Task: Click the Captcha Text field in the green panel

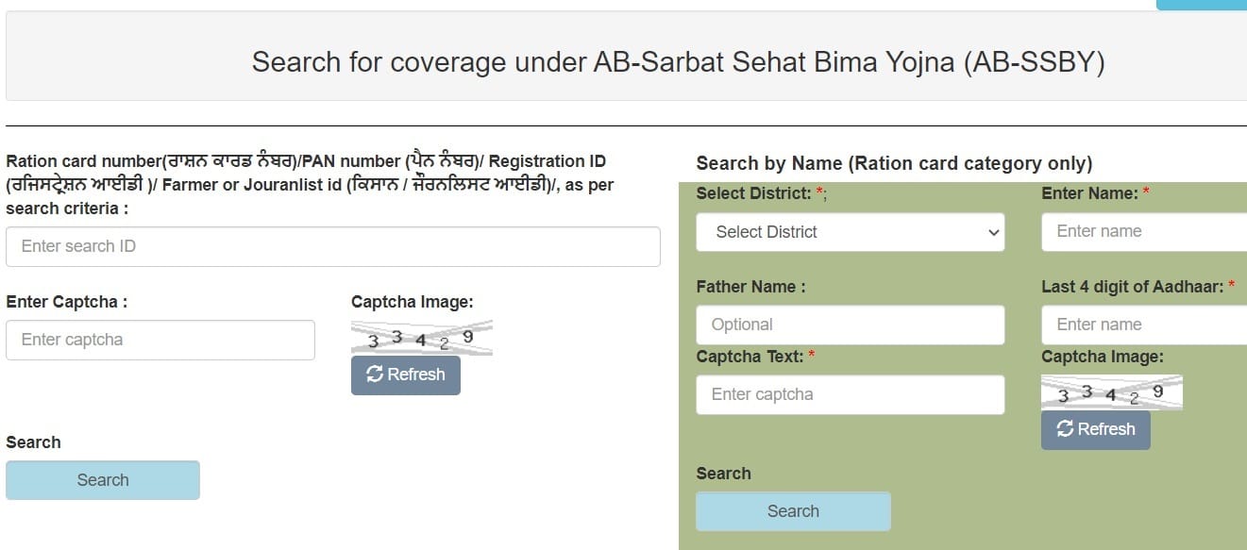Action: [x=850, y=394]
